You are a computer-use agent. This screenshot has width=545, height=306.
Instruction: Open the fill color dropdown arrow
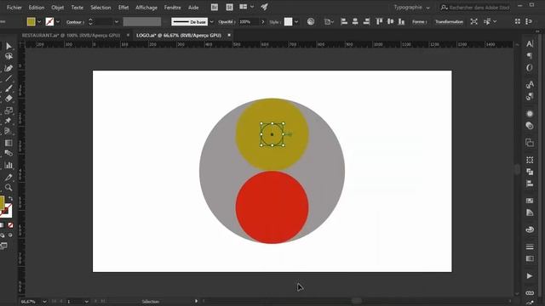[x=39, y=22]
